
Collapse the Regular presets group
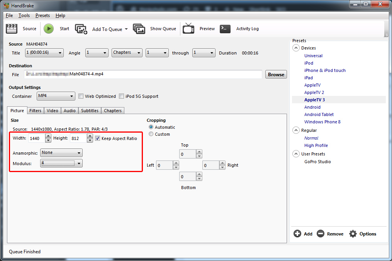point(296,130)
